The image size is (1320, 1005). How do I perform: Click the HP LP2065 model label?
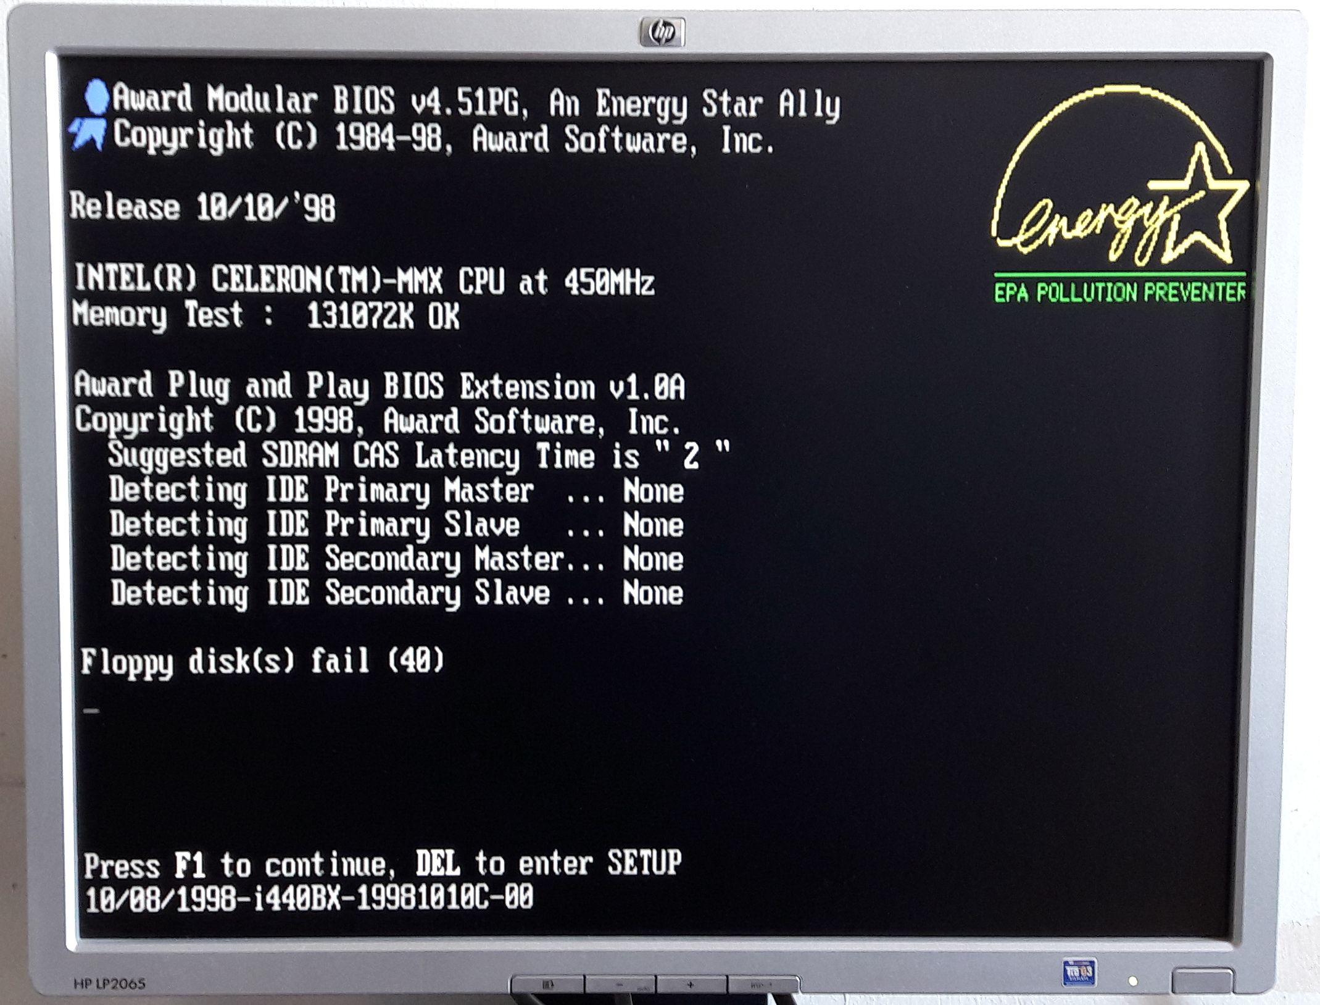109,983
